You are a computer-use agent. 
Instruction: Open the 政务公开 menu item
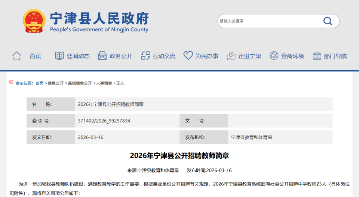(121, 56)
